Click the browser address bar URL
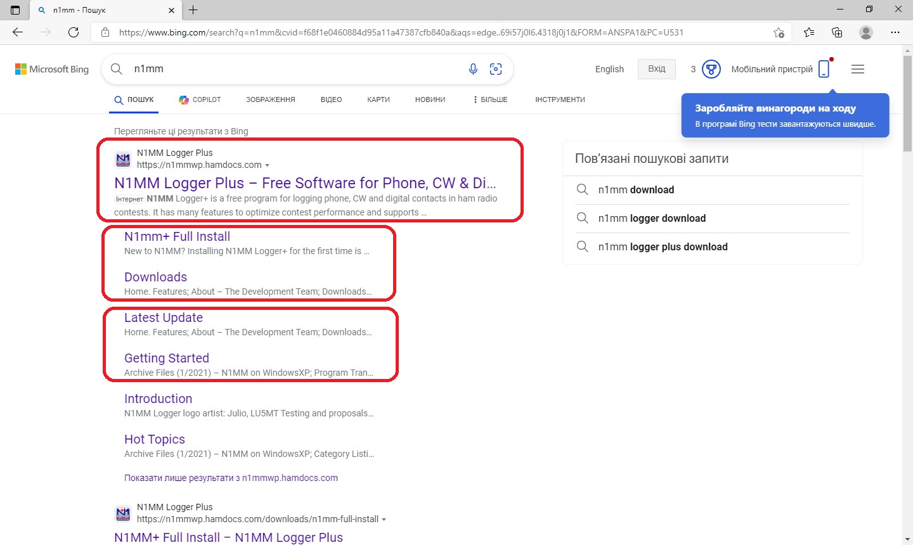This screenshot has height=545, width=913. (x=401, y=32)
